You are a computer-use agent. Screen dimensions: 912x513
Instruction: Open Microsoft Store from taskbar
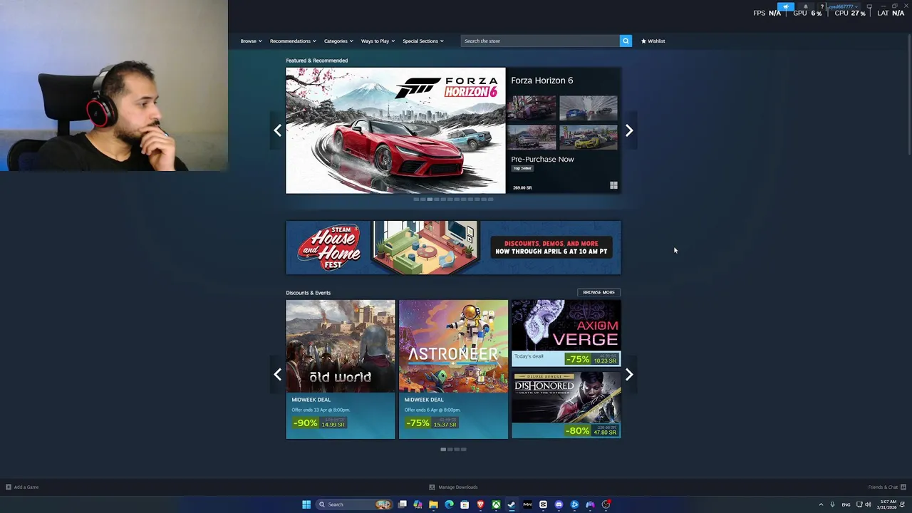pyautogui.click(x=465, y=504)
